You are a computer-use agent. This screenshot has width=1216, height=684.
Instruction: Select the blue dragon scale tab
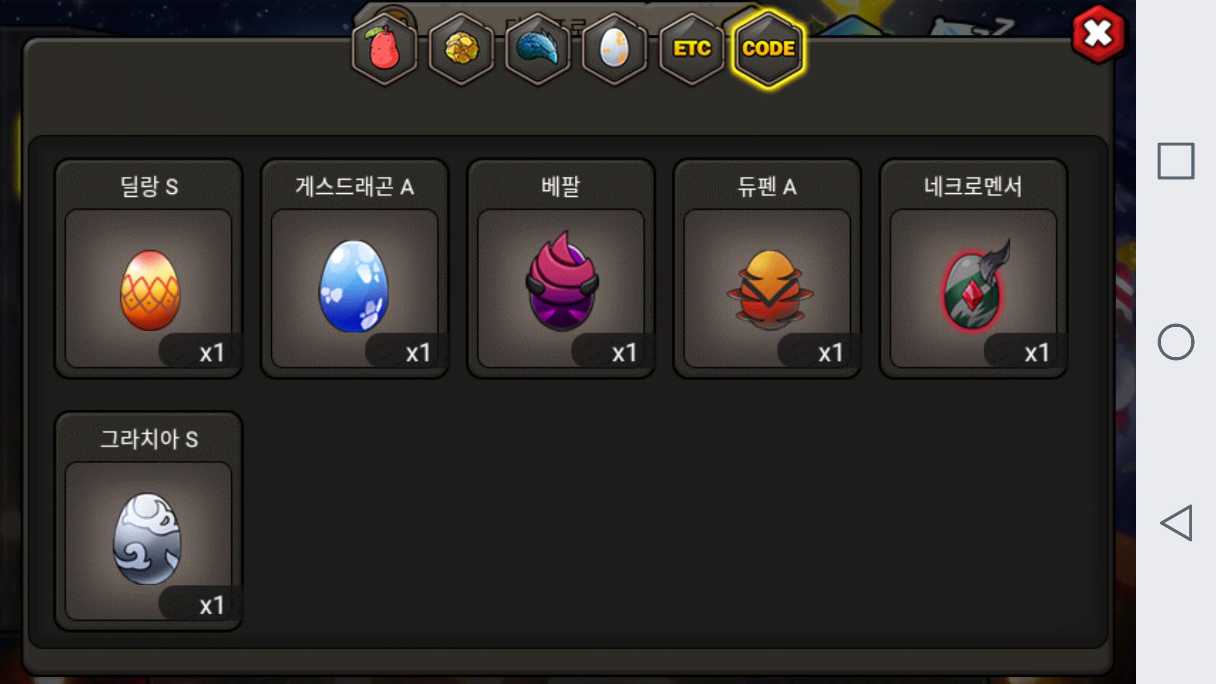pyautogui.click(x=538, y=49)
